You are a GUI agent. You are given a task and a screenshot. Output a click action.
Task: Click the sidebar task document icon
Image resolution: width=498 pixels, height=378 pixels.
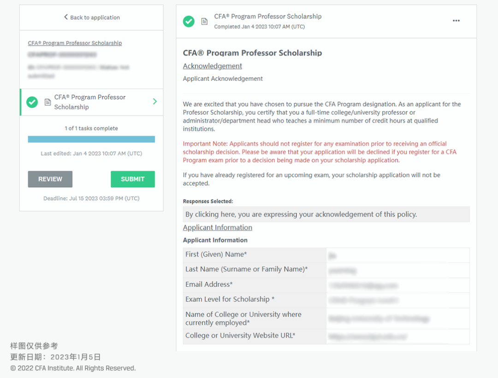click(47, 102)
